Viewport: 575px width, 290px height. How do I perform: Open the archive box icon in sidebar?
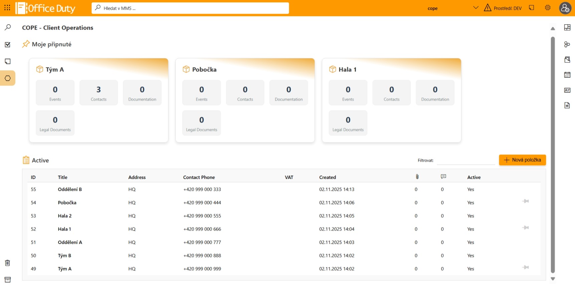pyautogui.click(x=8, y=280)
